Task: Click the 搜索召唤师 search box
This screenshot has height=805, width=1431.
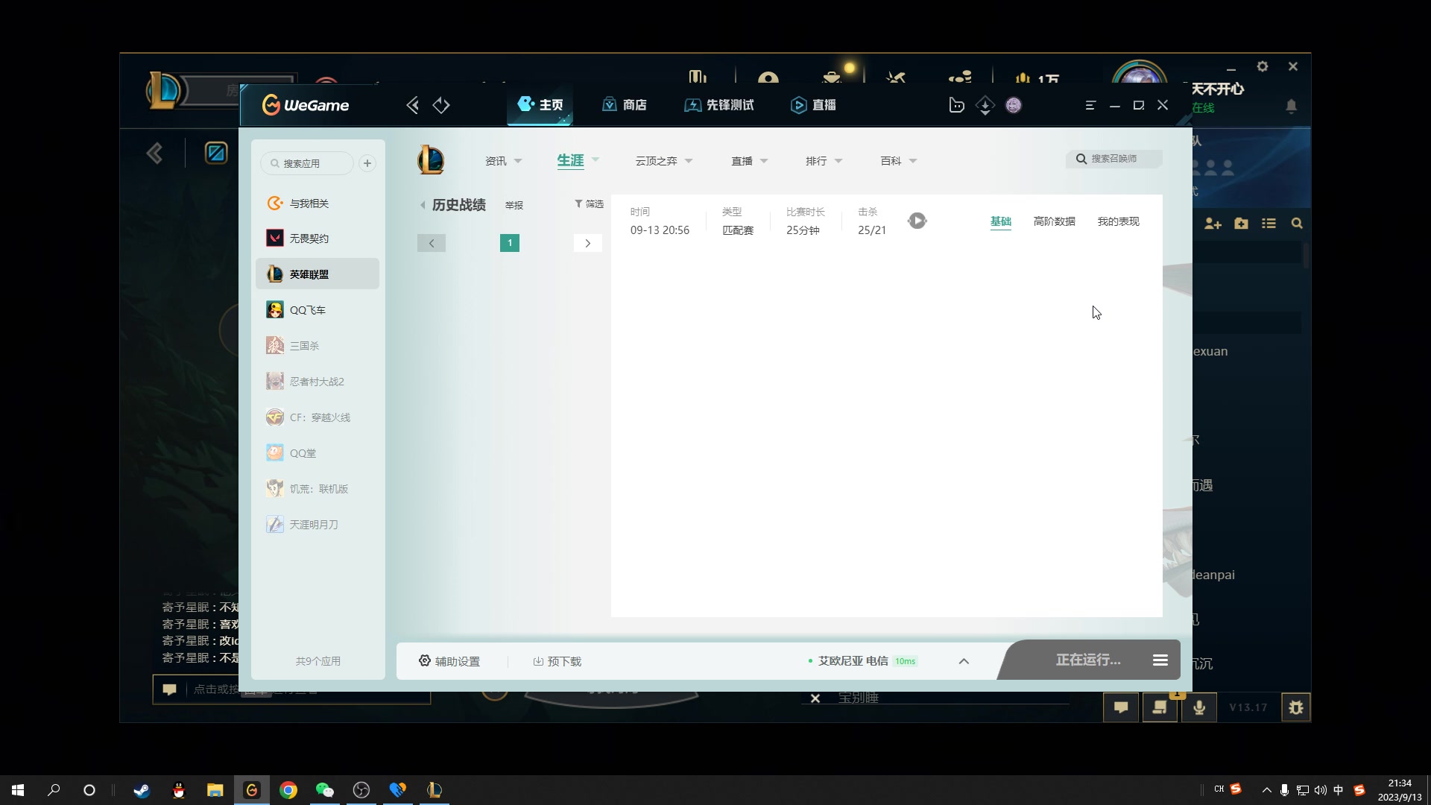Action: (1113, 159)
